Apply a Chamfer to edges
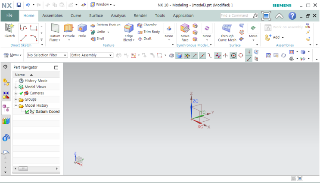 147,25
